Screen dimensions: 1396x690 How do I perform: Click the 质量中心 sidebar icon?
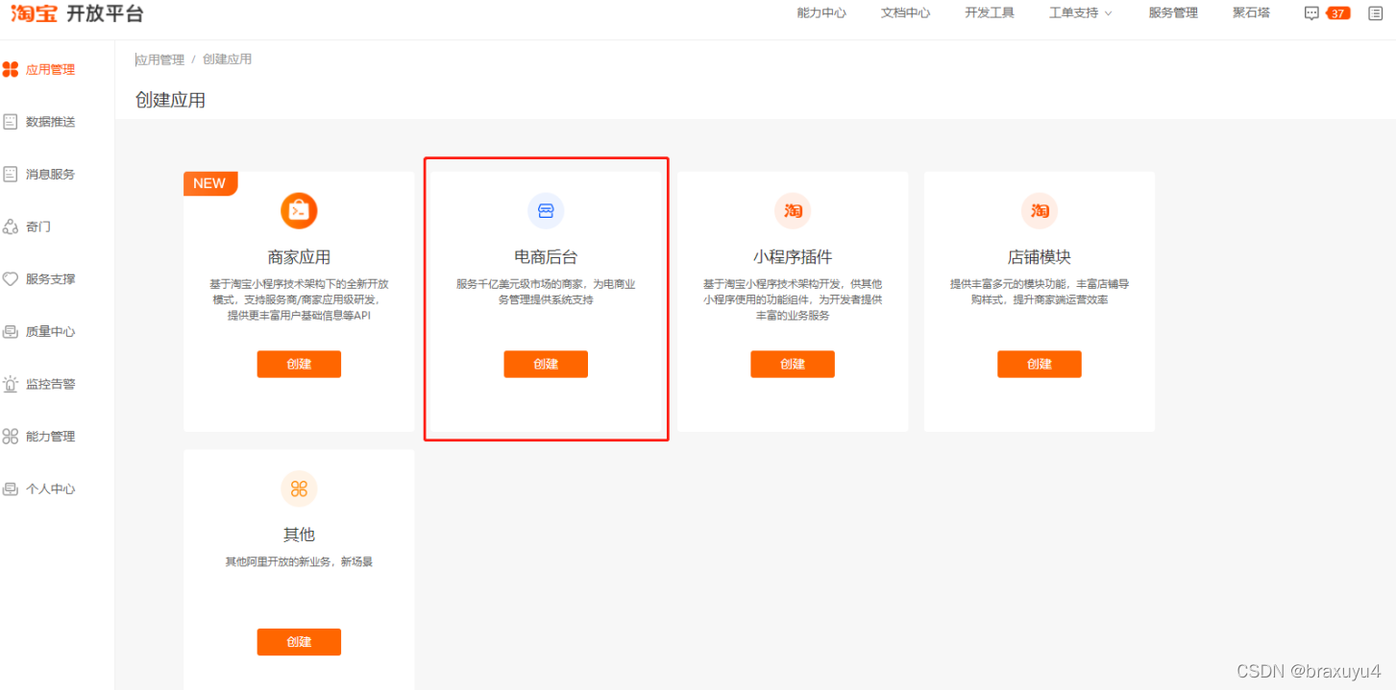coord(11,331)
